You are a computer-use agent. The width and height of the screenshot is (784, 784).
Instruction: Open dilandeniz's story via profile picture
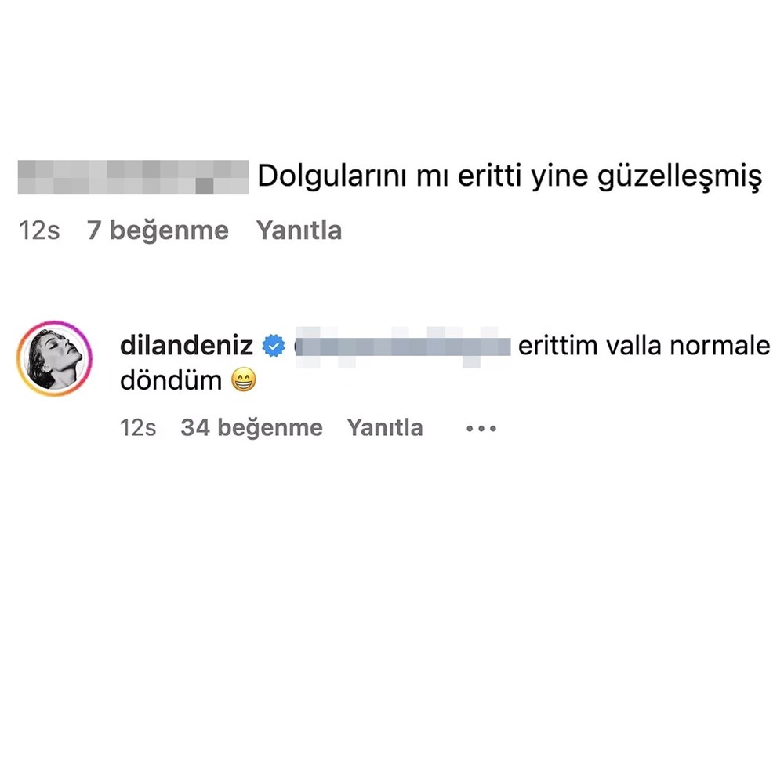[x=55, y=358]
